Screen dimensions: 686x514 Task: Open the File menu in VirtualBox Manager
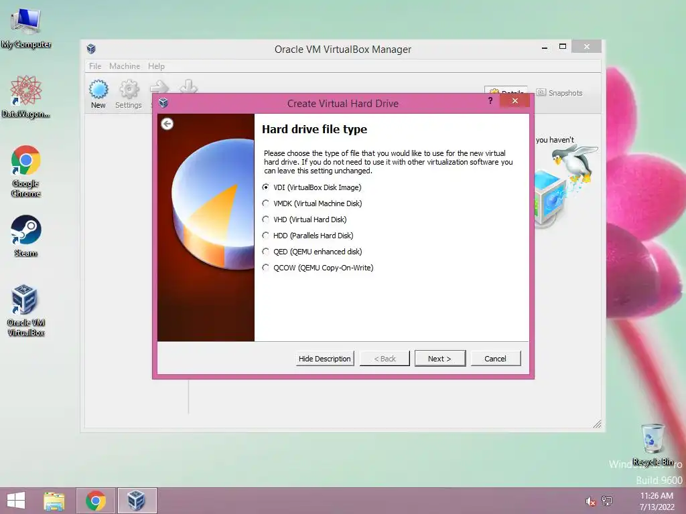pos(95,66)
